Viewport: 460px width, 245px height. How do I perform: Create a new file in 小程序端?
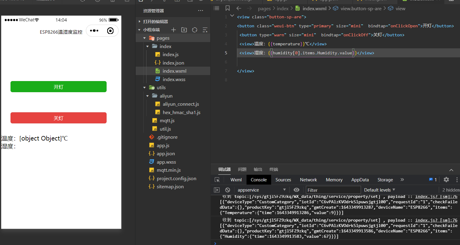pos(174,30)
